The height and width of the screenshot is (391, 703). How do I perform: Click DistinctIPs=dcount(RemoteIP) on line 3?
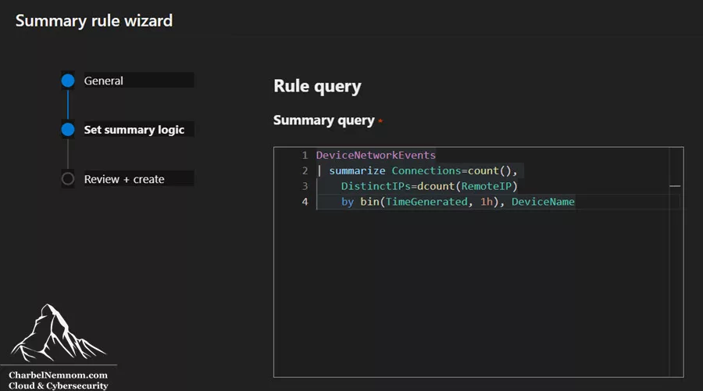click(x=429, y=186)
